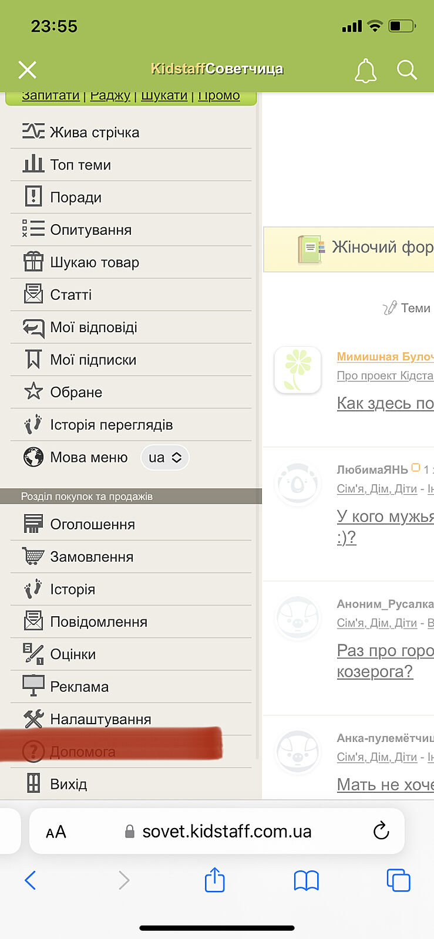This screenshot has width=434, height=939.
Task: Tap the Safari share icon
Action: 214,880
